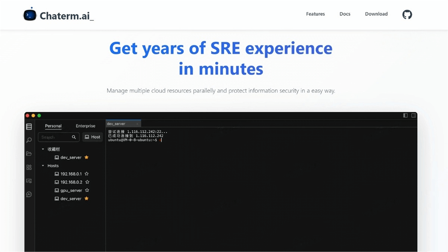Open the monitor view sidebar icon
Image resolution: width=448 pixels, height=252 pixels.
[29, 181]
